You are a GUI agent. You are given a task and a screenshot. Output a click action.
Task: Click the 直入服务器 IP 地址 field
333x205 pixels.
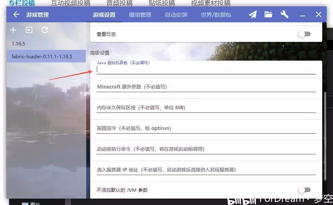[206, 170]
